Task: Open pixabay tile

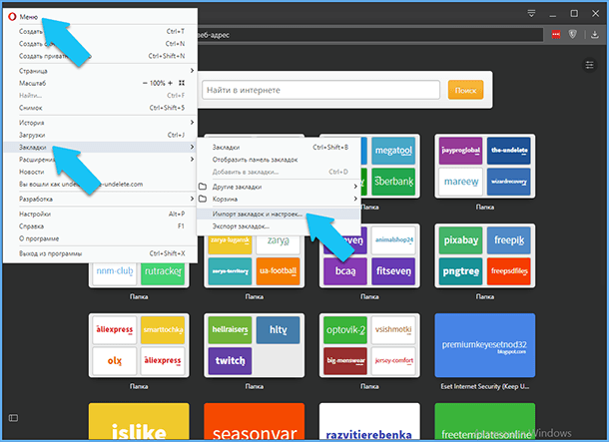Action: (460, 240)
